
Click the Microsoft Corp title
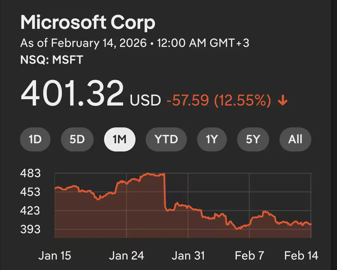coord(88,23)
